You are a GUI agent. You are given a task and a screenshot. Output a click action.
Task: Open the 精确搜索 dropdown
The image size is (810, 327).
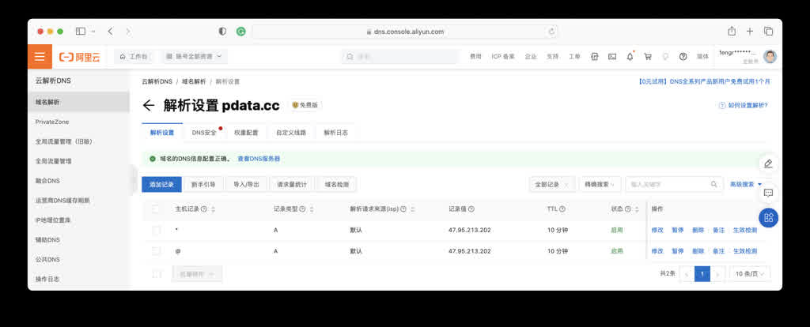[600, 184]
